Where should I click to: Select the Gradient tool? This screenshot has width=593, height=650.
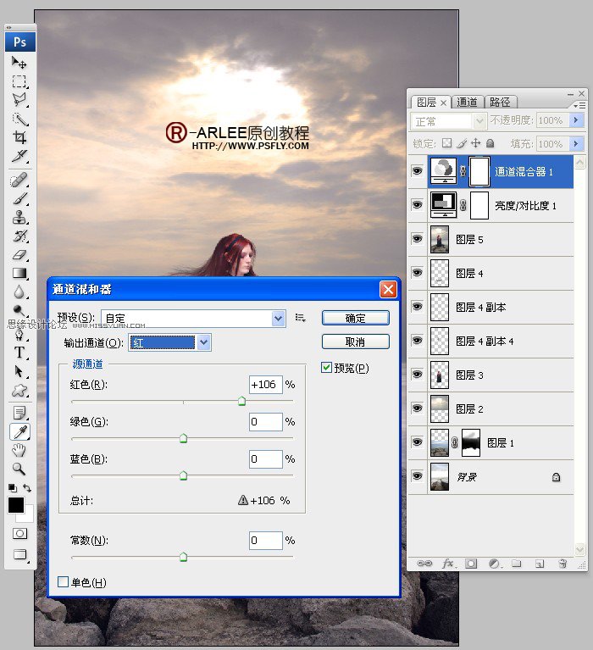19,273
